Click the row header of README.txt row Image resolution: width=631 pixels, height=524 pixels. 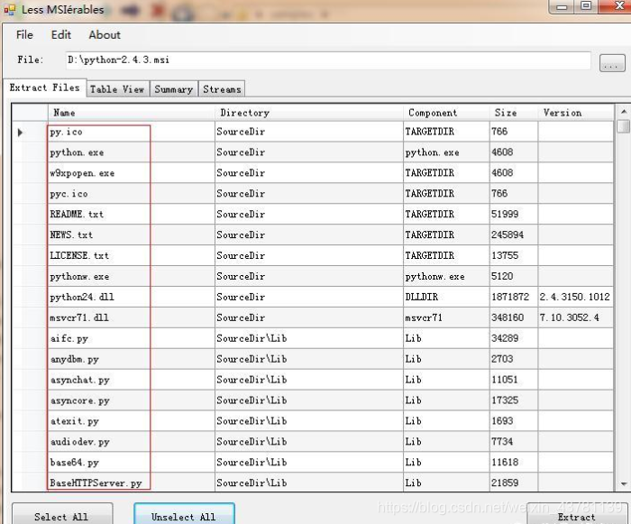pos(30,215)
